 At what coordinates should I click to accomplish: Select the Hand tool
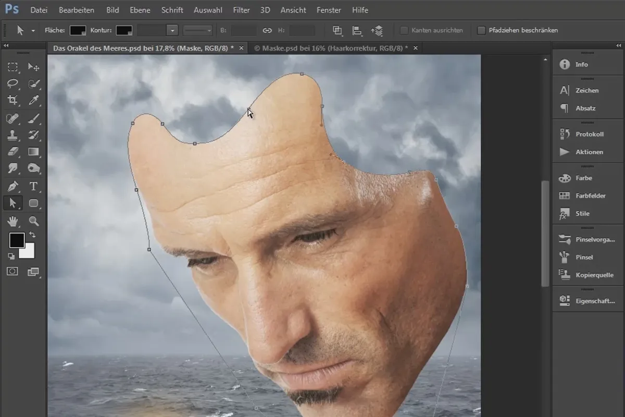13,220
